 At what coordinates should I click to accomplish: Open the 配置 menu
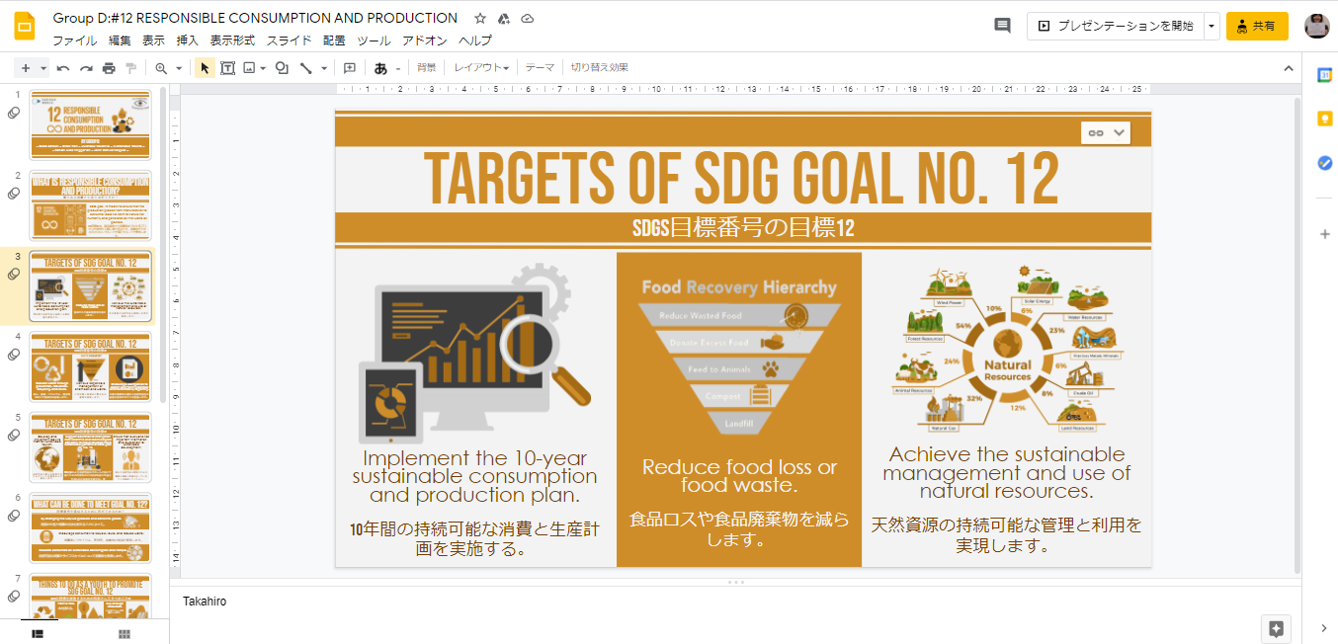334,40
